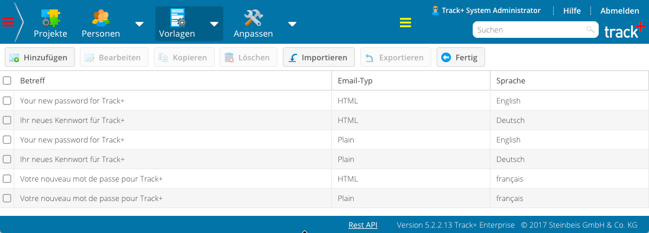
Task: Click français cell in the Plain row
Action: pyautogui.click(x=509, y=199)
